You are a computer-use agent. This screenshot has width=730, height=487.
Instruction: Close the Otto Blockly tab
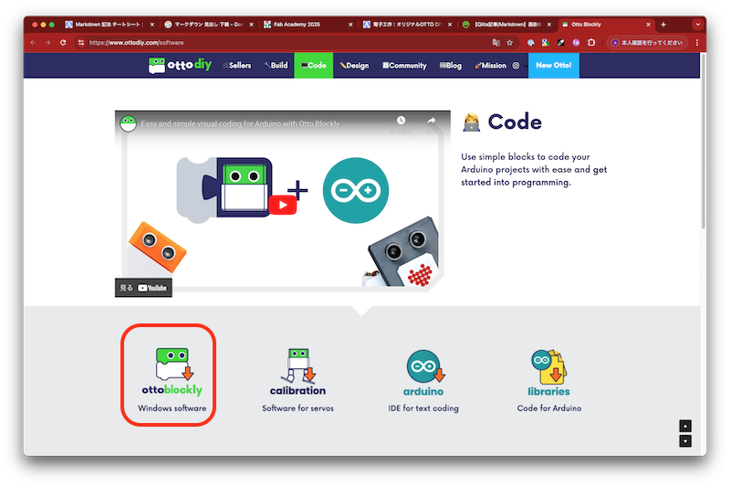coord(648,25)
